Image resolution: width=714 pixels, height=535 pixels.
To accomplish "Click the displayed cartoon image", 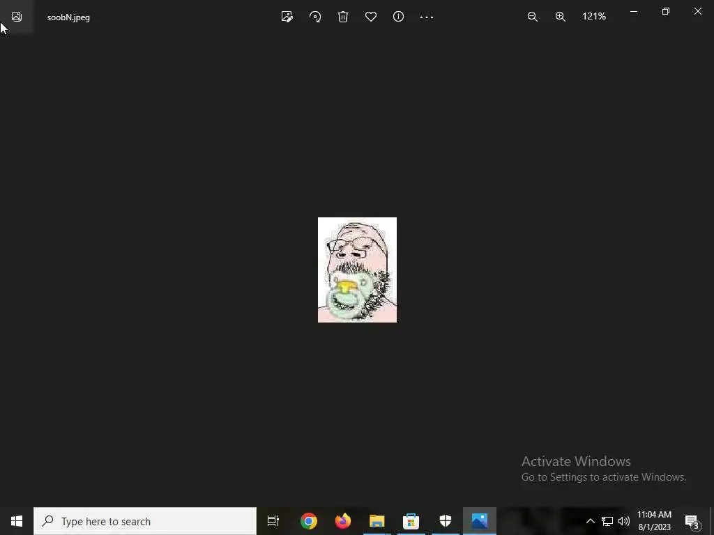I will click(x=357, y=270).
